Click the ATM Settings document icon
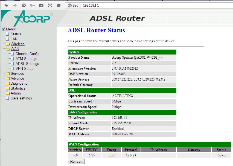233x166 pixels. (12, 59)
